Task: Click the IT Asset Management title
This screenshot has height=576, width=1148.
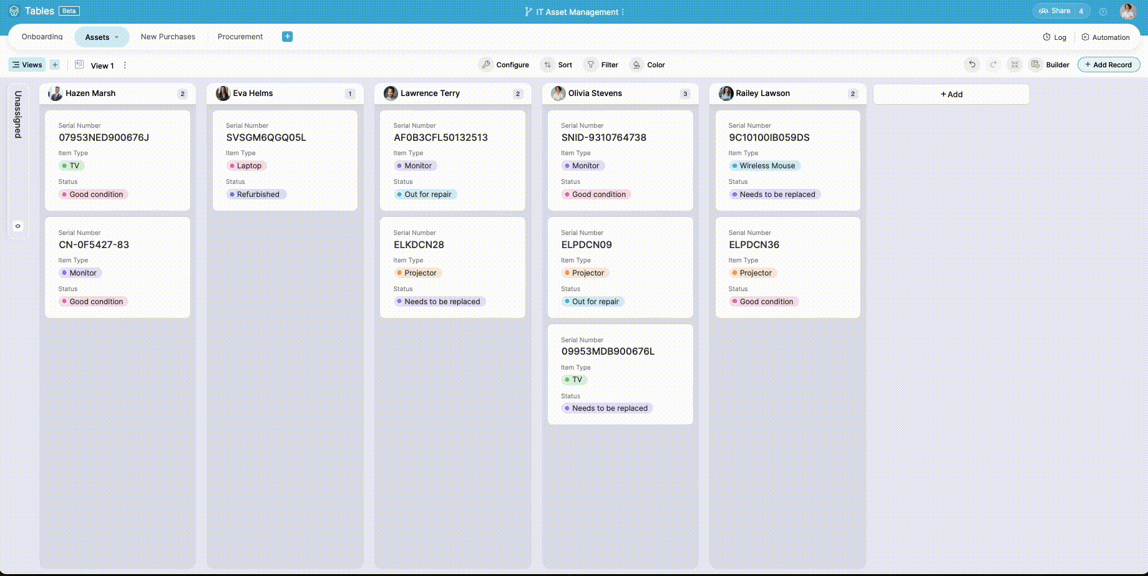Action: [577, 12]
